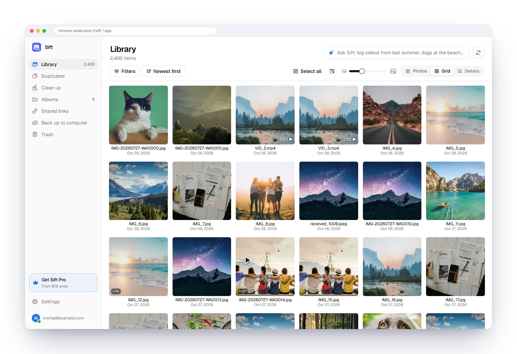Screen dimensions: 517x354
Task: Click the VID_3.mp4 filename
Action: click(x=329, y=148)
